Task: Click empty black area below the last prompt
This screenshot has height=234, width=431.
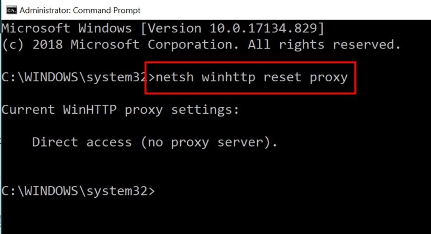Action: (216, 217)
